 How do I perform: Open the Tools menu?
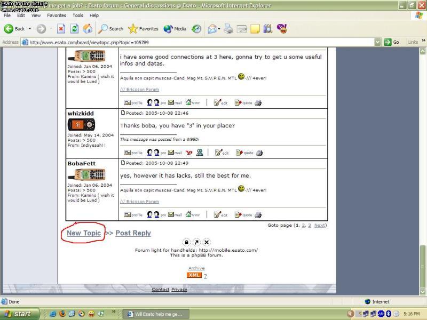(78, 15)
